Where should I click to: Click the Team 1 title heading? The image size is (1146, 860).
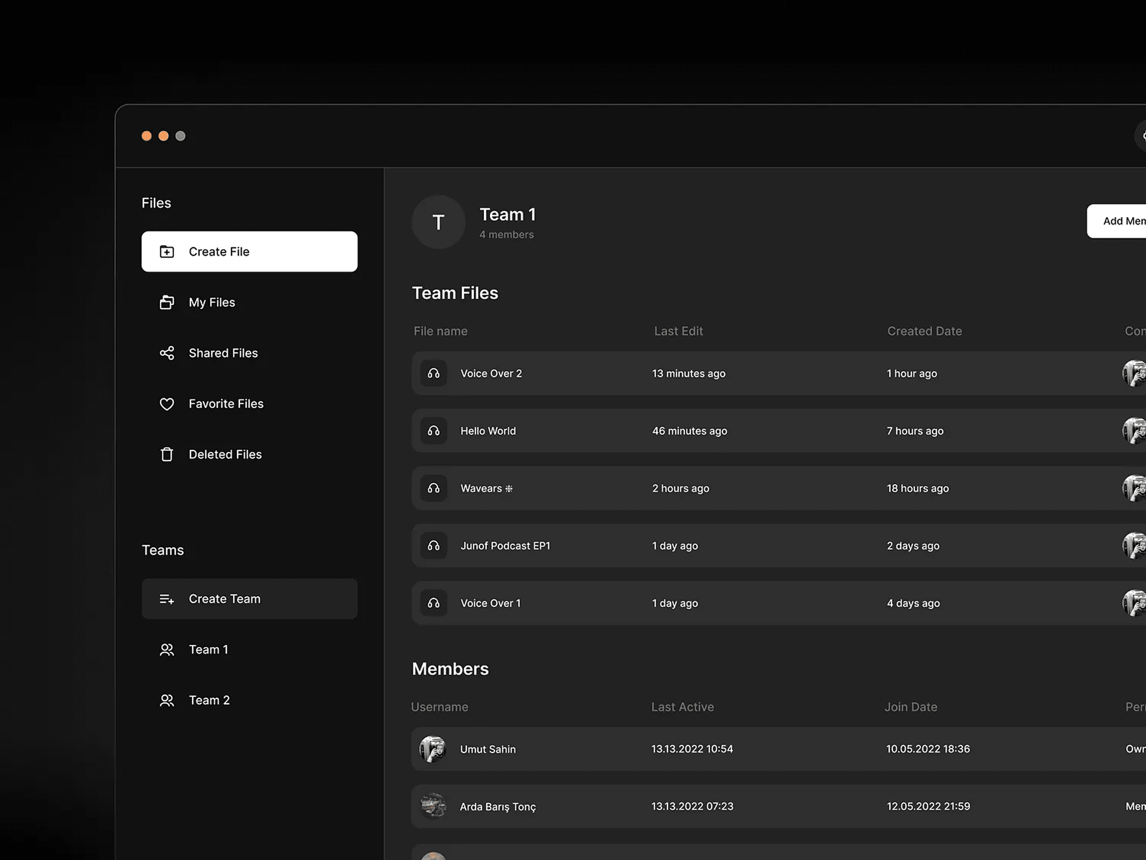point(508,215)
